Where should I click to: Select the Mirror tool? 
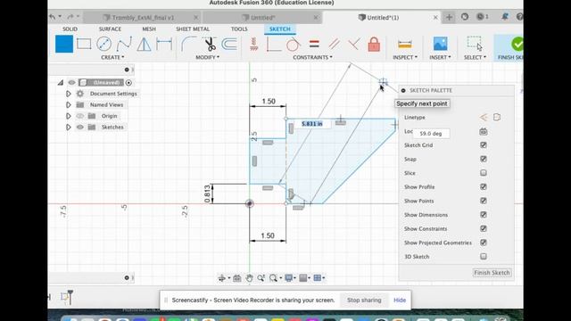(x=144, y=44)
